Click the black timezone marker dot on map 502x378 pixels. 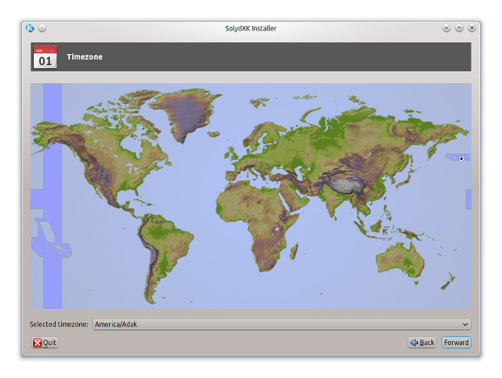point(461,158)
